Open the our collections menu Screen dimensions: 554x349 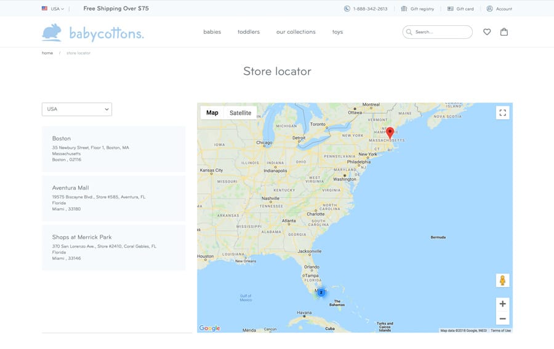[295, 32]
